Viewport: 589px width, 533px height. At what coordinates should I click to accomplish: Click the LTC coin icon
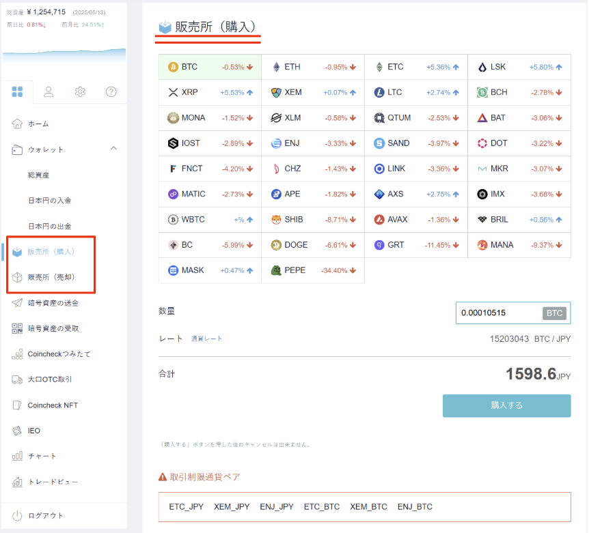[x=379, y=92]
